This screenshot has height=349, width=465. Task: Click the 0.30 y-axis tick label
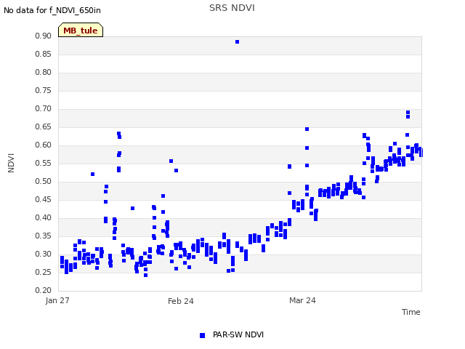click(44, 254)
